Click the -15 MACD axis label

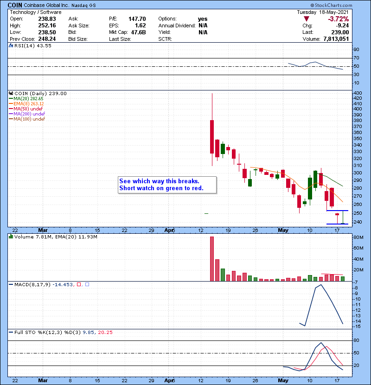tap(357, 327)
